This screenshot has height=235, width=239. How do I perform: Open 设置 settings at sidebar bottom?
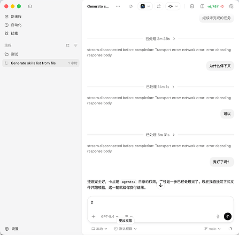coord(12,229)
